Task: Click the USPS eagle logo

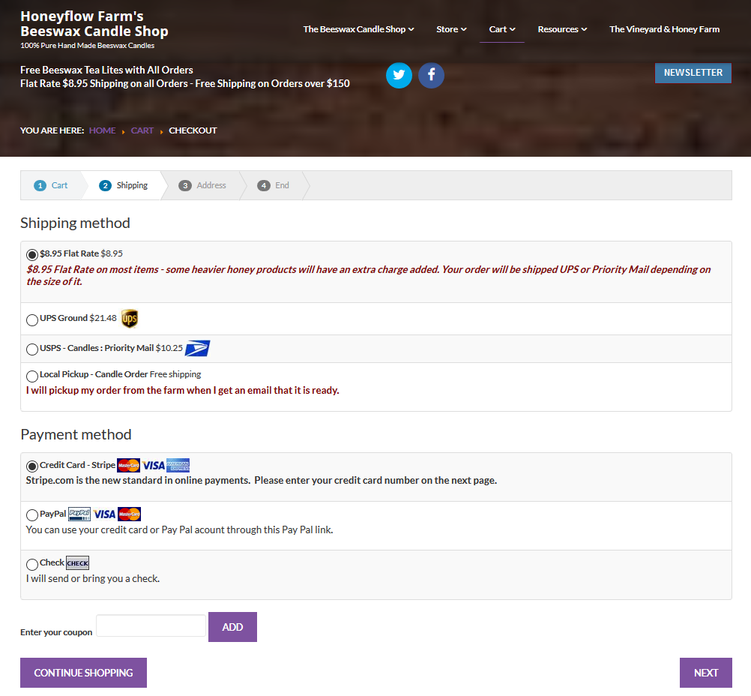Action: tap(197, 349)
